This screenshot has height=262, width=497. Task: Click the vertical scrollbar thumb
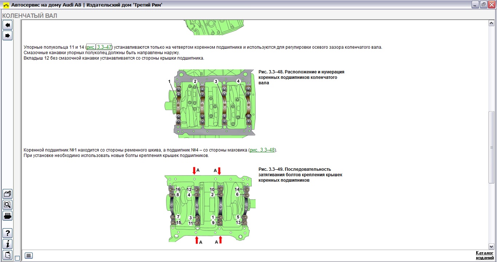(x=491, y=147)
